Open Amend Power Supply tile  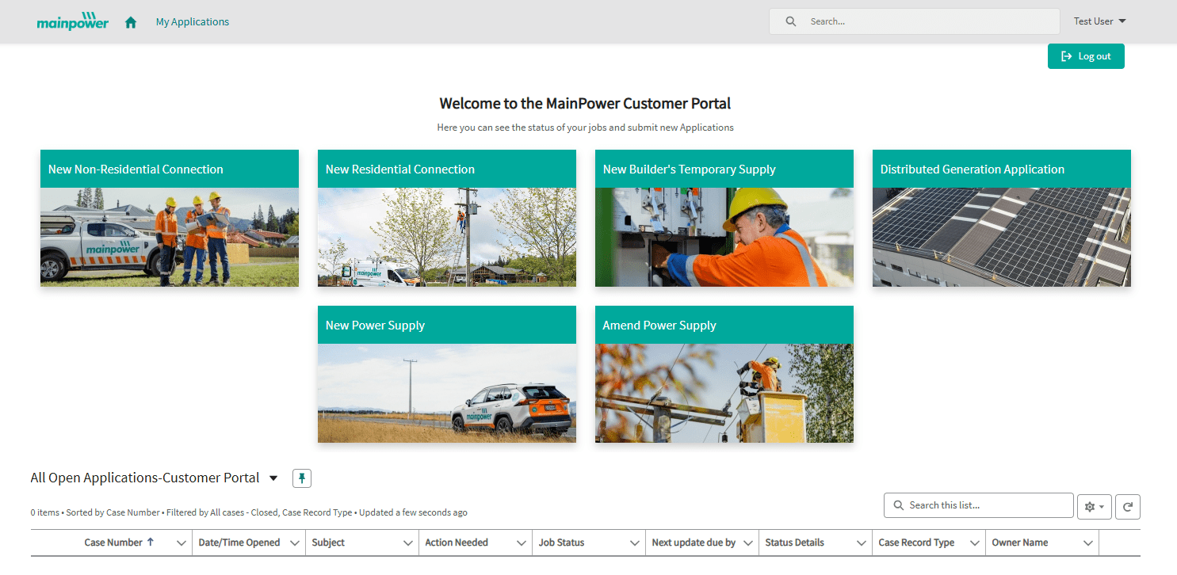pyautogui.click(x=724, y=374)
